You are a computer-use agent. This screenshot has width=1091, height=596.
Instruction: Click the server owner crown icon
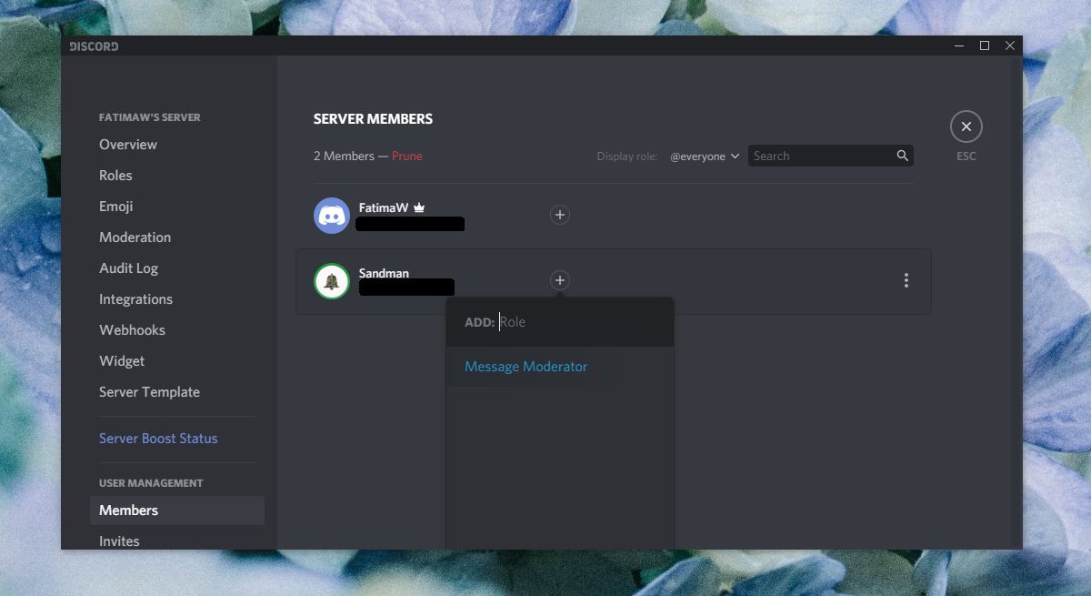(x=419, y=207)
